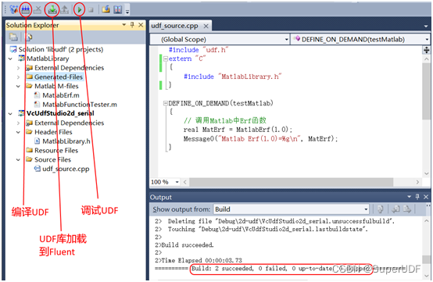The width and height of the screenshot is (433, 282).
Task: Click the C++ Matlab wizard toolbar icon
Action: coord(14,9)
